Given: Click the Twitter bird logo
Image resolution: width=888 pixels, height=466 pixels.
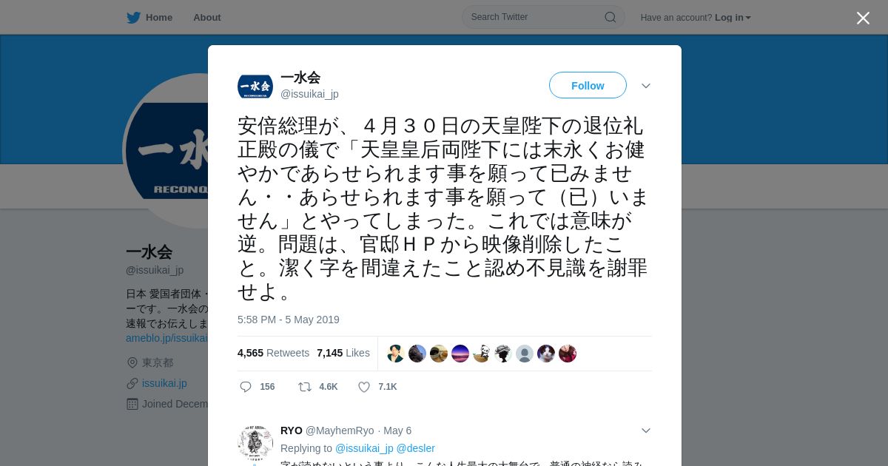Looking at the screenshot, I should pos(133,18).
